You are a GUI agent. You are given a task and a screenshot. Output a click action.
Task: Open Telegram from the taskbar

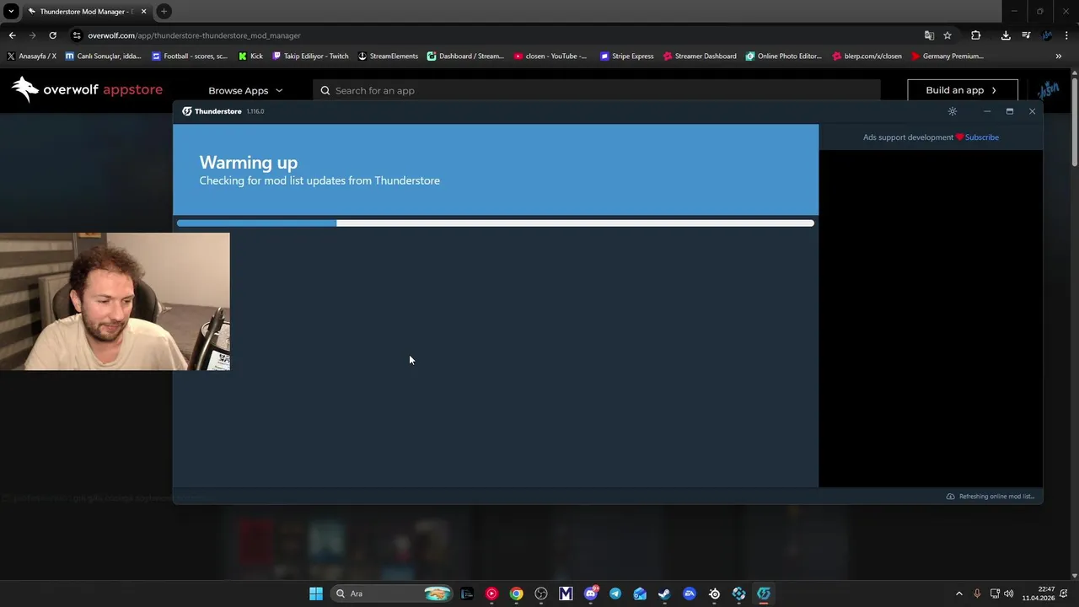(615, 594)
